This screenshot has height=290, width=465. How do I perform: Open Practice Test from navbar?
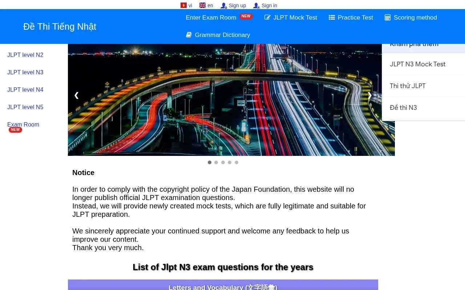click(351, 17)
